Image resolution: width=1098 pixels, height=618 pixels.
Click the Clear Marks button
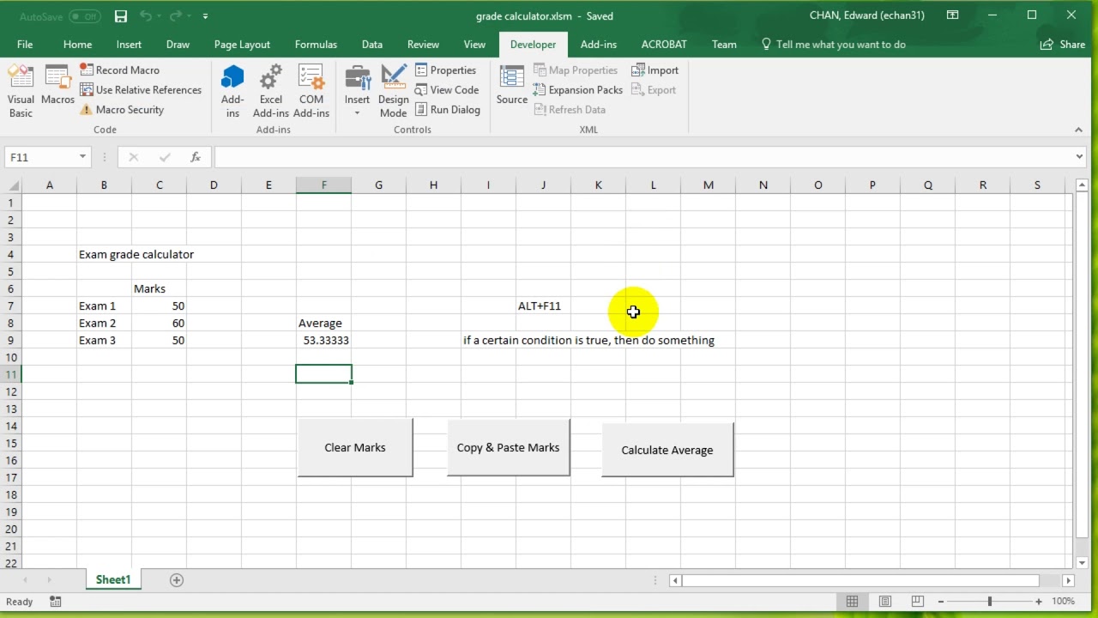[x=355, y=447]
